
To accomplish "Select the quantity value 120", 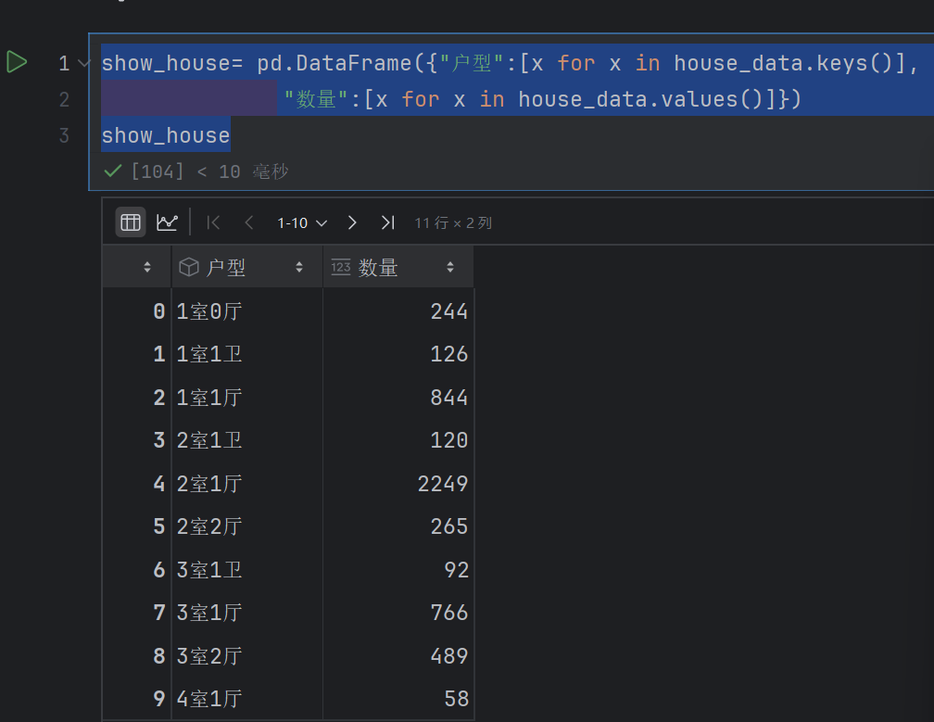I will click(449, 440).
